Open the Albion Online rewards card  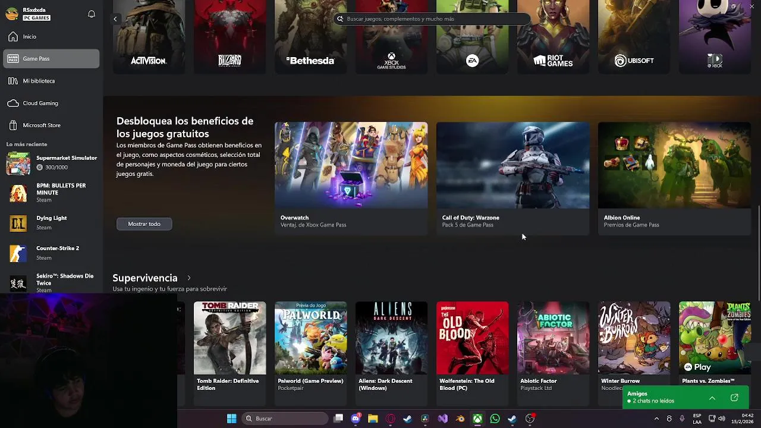click(x=674, y=178)
